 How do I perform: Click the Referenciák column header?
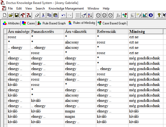pyautogui.click(x=112, y=32)
